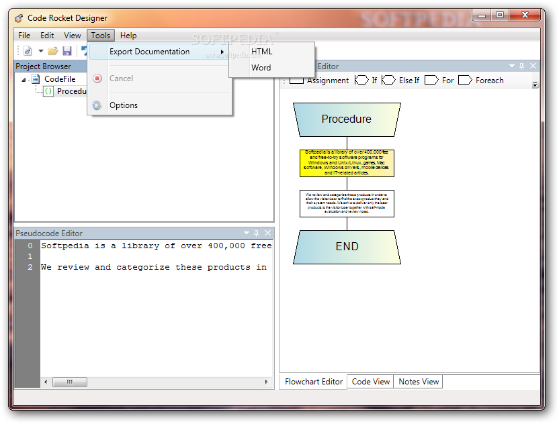Select the Procedure flowchart start block

click(x=347, y=119)
